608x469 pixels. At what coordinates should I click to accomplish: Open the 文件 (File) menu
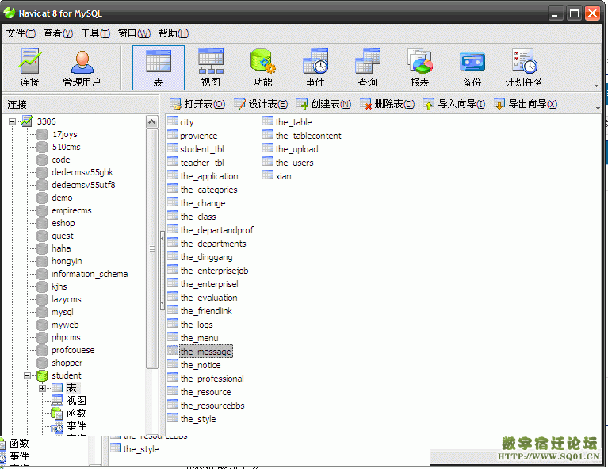21,33
